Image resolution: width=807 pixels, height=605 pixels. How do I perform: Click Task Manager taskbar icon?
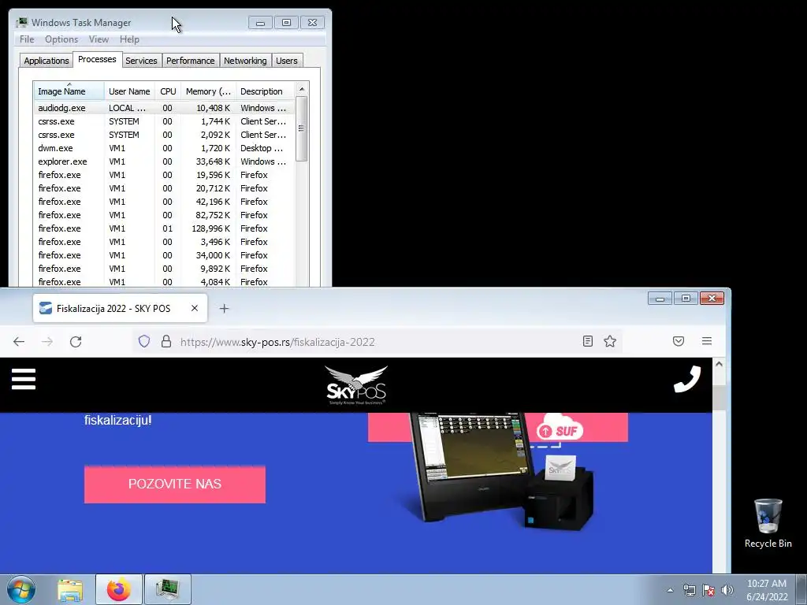[x=168, y=589]
